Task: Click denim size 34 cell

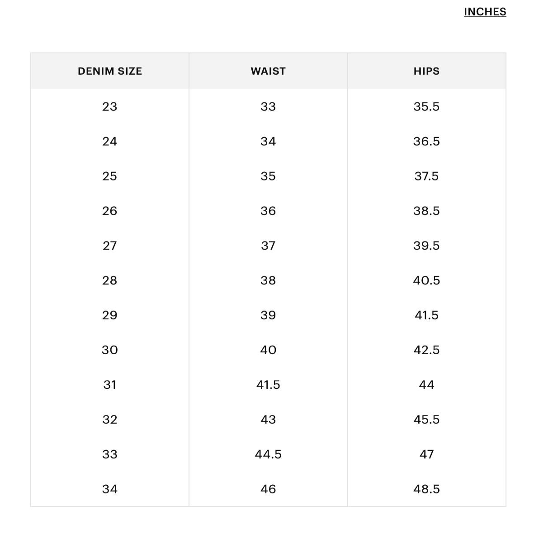Action: [x=110, y=489]
